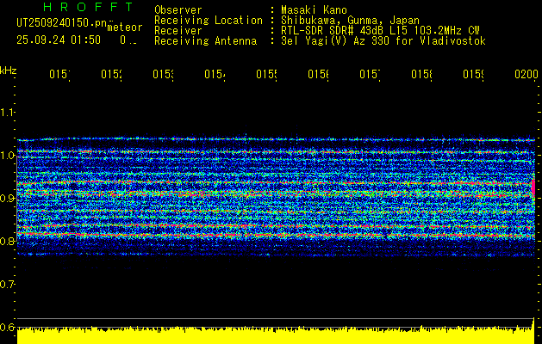Click the 0156 time axis marker
The height and width of the screenshot is (344, 542).
pyautogui.click(x=318, y=74)
